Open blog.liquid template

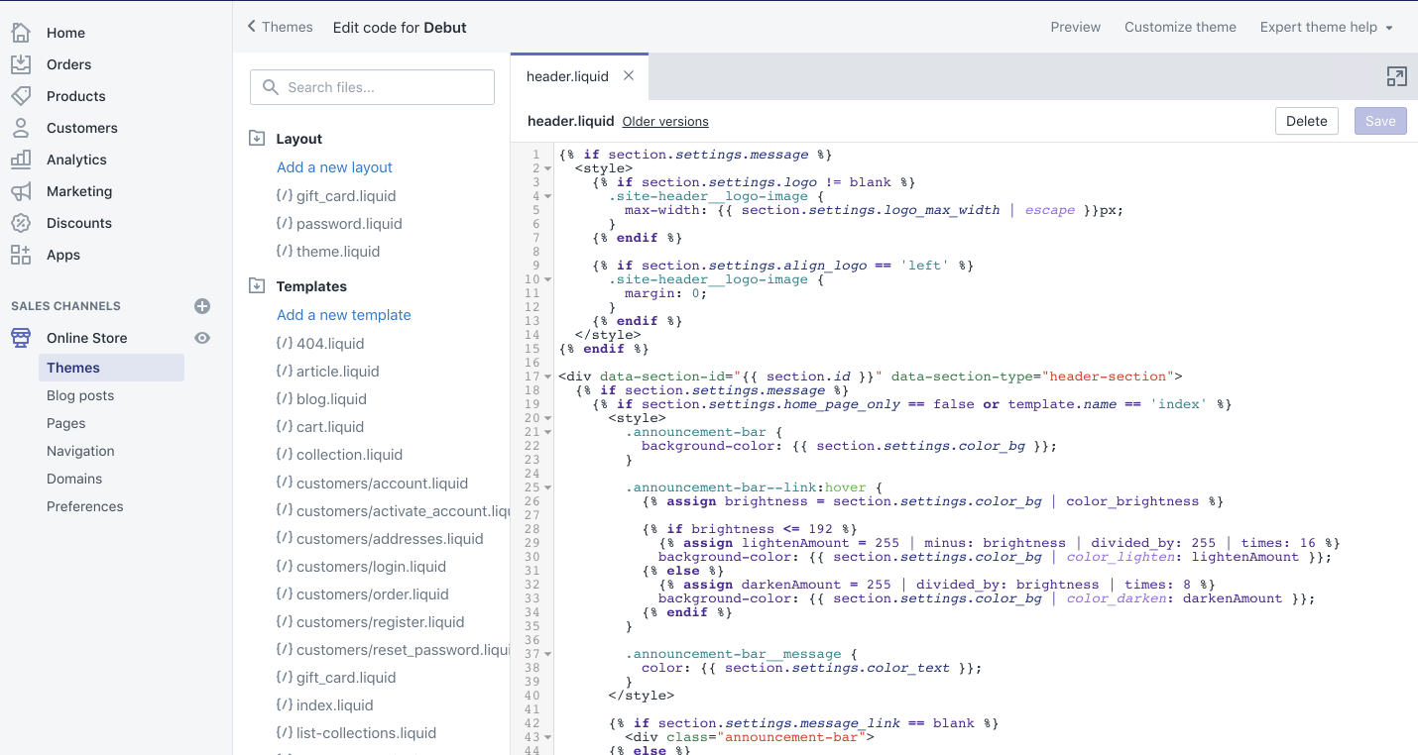(x=331, y=399)
